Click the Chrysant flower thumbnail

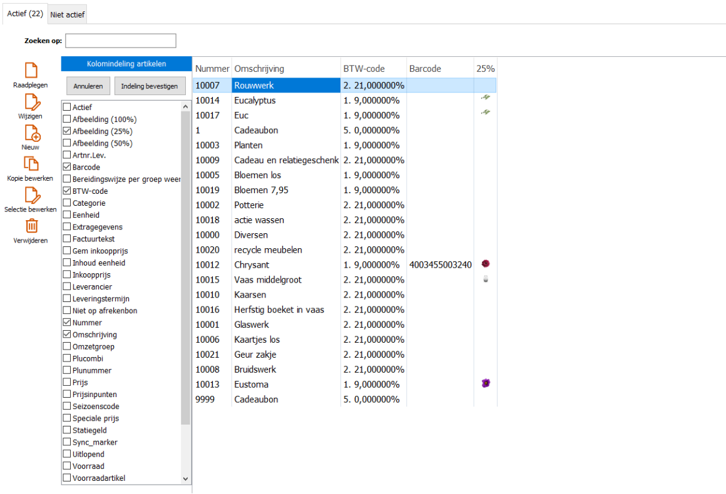pos(485,265)
